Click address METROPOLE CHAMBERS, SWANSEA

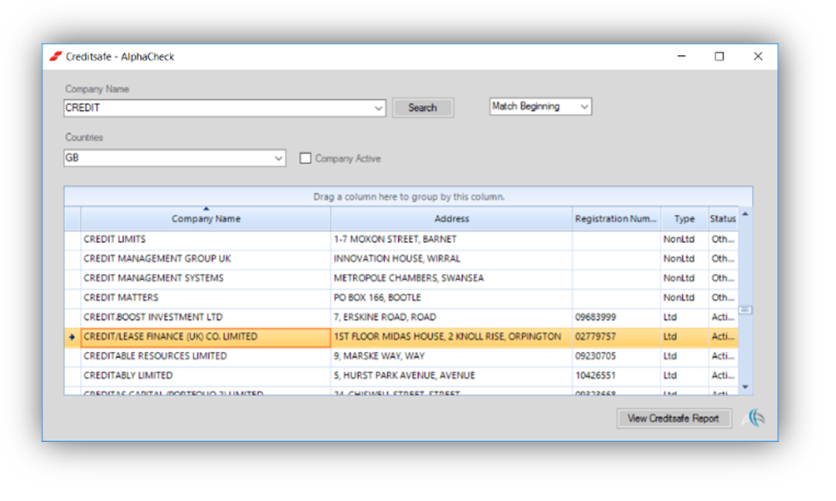click(x=408, y=278)
